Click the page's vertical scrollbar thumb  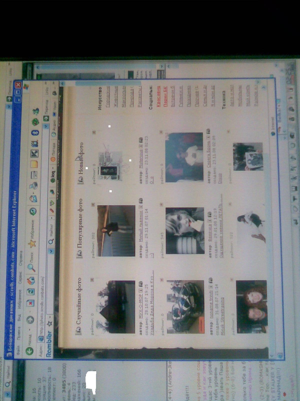coord(108,83)
